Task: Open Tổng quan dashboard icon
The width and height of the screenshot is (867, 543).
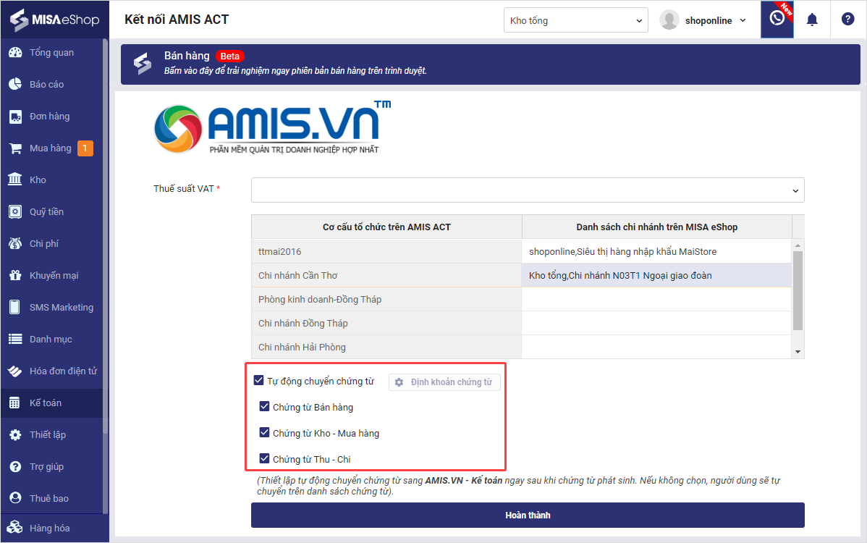Action: 15,53
